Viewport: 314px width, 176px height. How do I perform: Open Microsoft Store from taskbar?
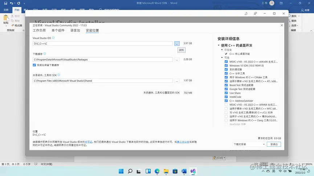(x=175, y=171)
